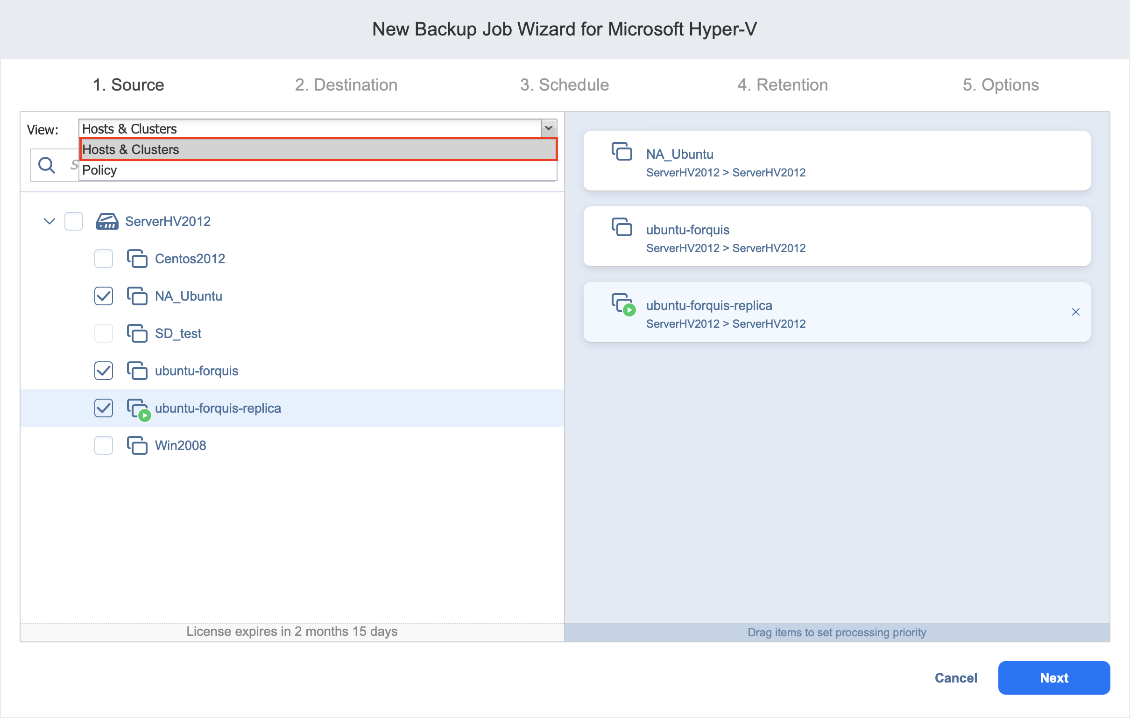The height and width of the screenshot is (718, 1130).
Task: Uncheck the NA_Ubuntu checkbox
Action: tap(103, 296)
